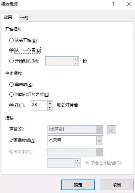Viewport: 135px width, 193px height.
Task: Click the 确定 button
Action: [x=78, y=185]
